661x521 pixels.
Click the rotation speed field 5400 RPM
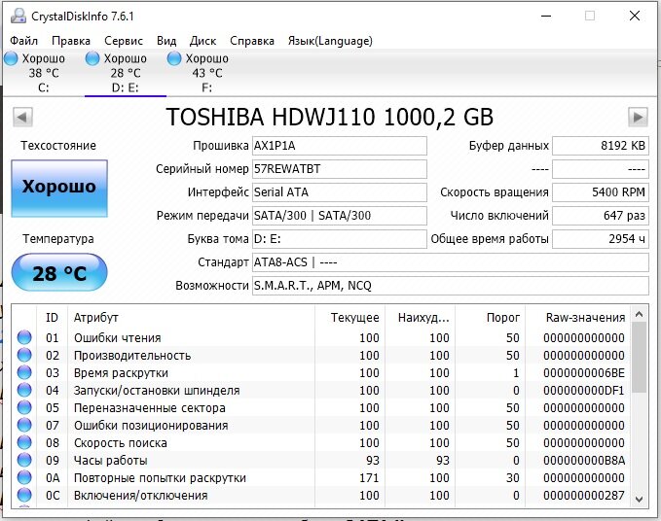(x=601, y=192)
